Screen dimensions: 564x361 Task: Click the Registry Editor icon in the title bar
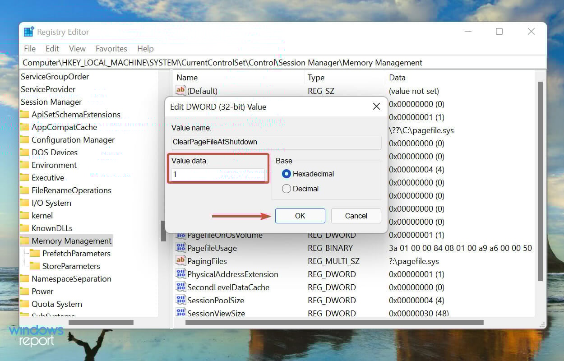28,31
